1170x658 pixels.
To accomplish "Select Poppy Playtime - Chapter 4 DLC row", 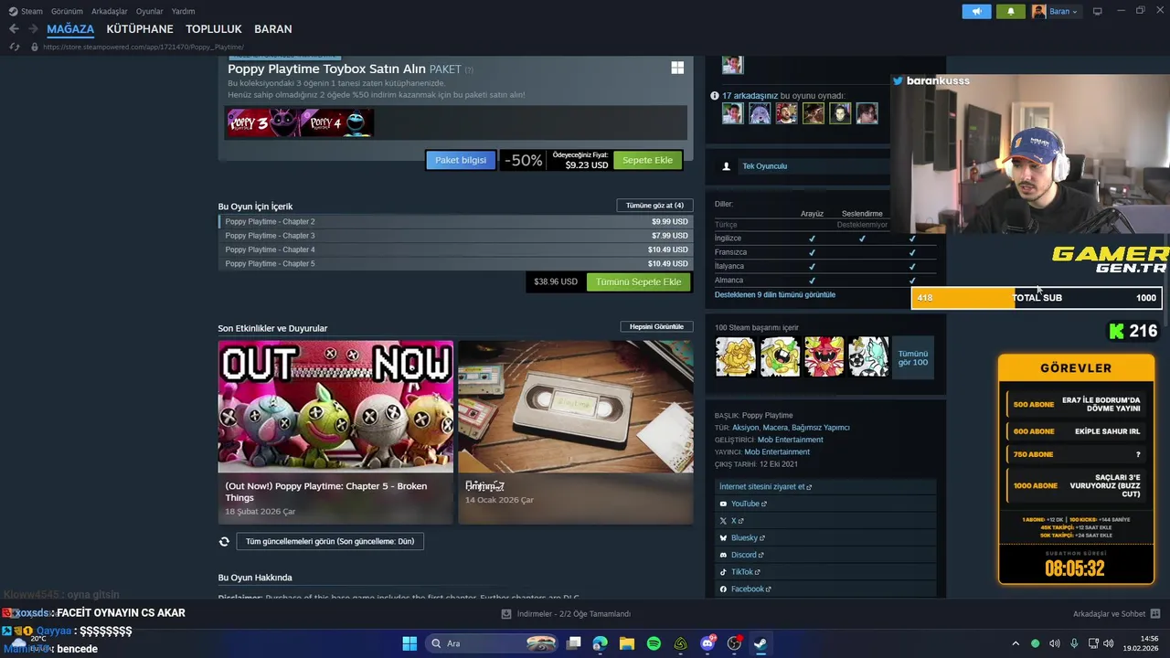I will (x=455, y=249).
